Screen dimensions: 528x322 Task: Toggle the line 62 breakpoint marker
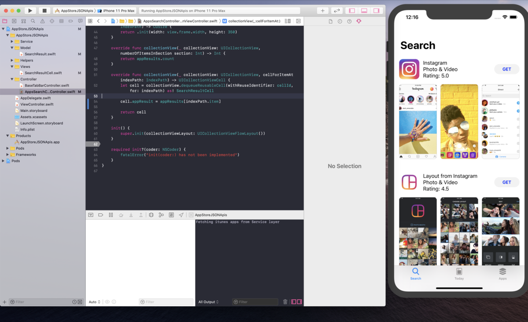94,144
